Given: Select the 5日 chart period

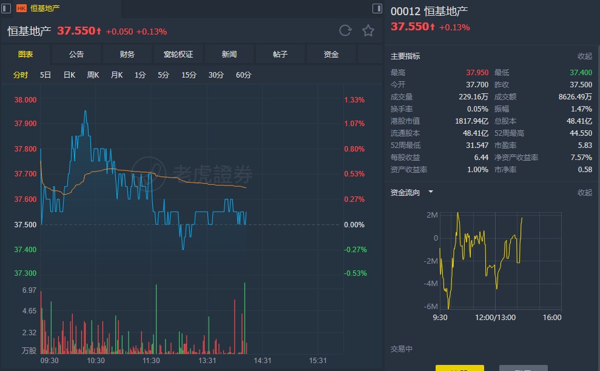Looking at the screenshot, I should pos(46,75).
